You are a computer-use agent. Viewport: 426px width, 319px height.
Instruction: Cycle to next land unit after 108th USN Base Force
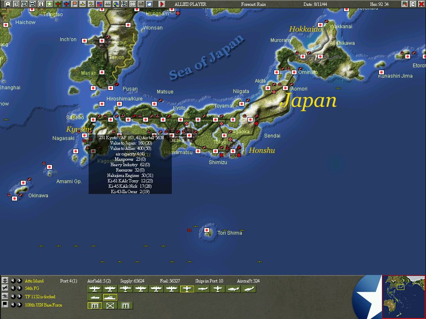coord(20,304)
